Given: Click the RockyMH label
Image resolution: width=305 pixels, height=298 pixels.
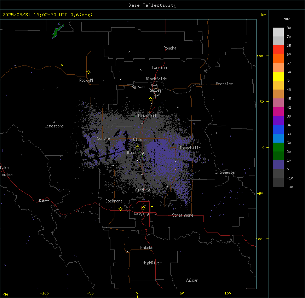Looking at the screenshot, I should click(87, 80).
